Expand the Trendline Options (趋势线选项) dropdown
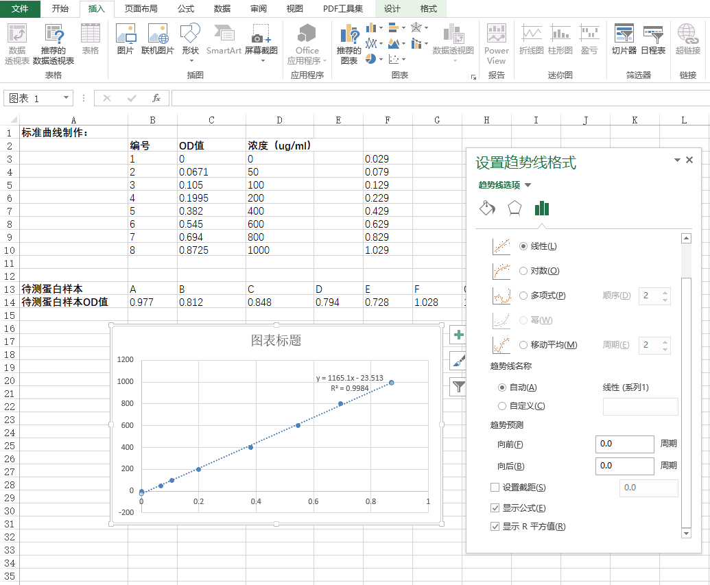The width and height of the screenshot is (710, 585). (528, 185)
